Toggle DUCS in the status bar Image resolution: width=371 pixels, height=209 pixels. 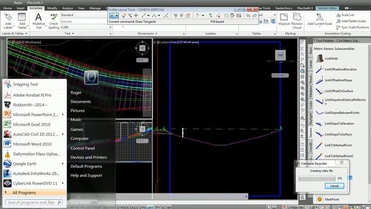(x=134, y=207)
